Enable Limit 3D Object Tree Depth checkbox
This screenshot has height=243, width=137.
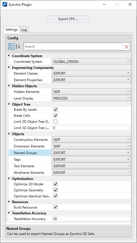click(55, 122)
